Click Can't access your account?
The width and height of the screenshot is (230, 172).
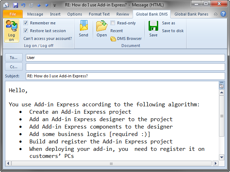[x=48, y=38]
